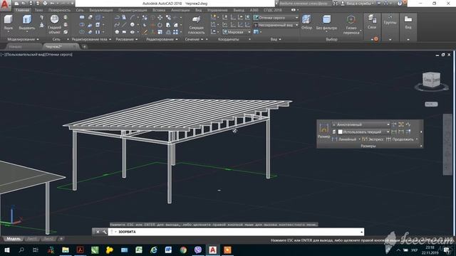Click the Размер dimension icon in floating panel

[x=323, y=129]
